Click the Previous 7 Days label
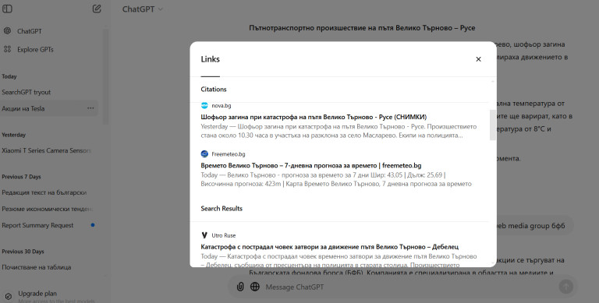599x303 pixels. (x=21, y=177)
